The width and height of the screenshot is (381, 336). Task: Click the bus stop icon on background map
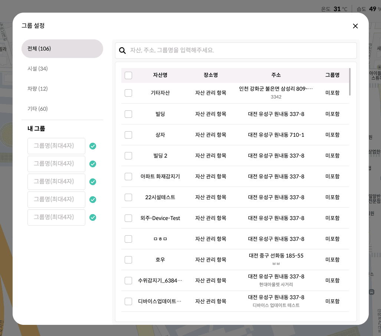click(x=371, y=292)
